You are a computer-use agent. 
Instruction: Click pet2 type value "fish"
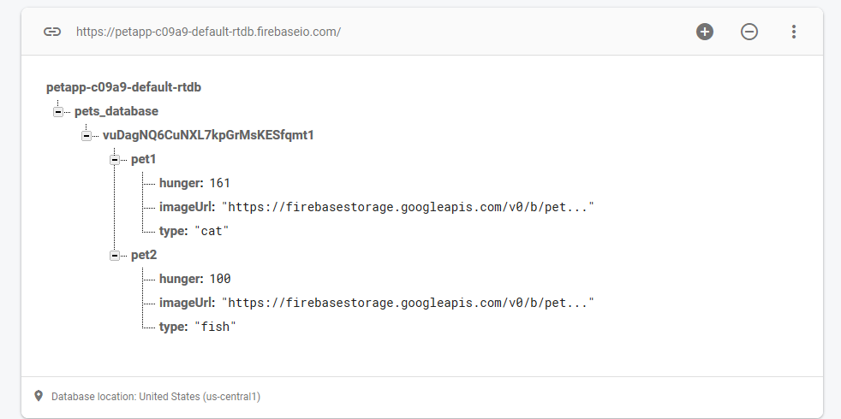[x=215, y=327]
